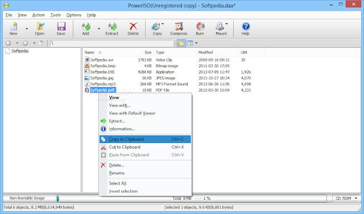
Task: Add files with the Add icon
Action: tap(86, 28)
